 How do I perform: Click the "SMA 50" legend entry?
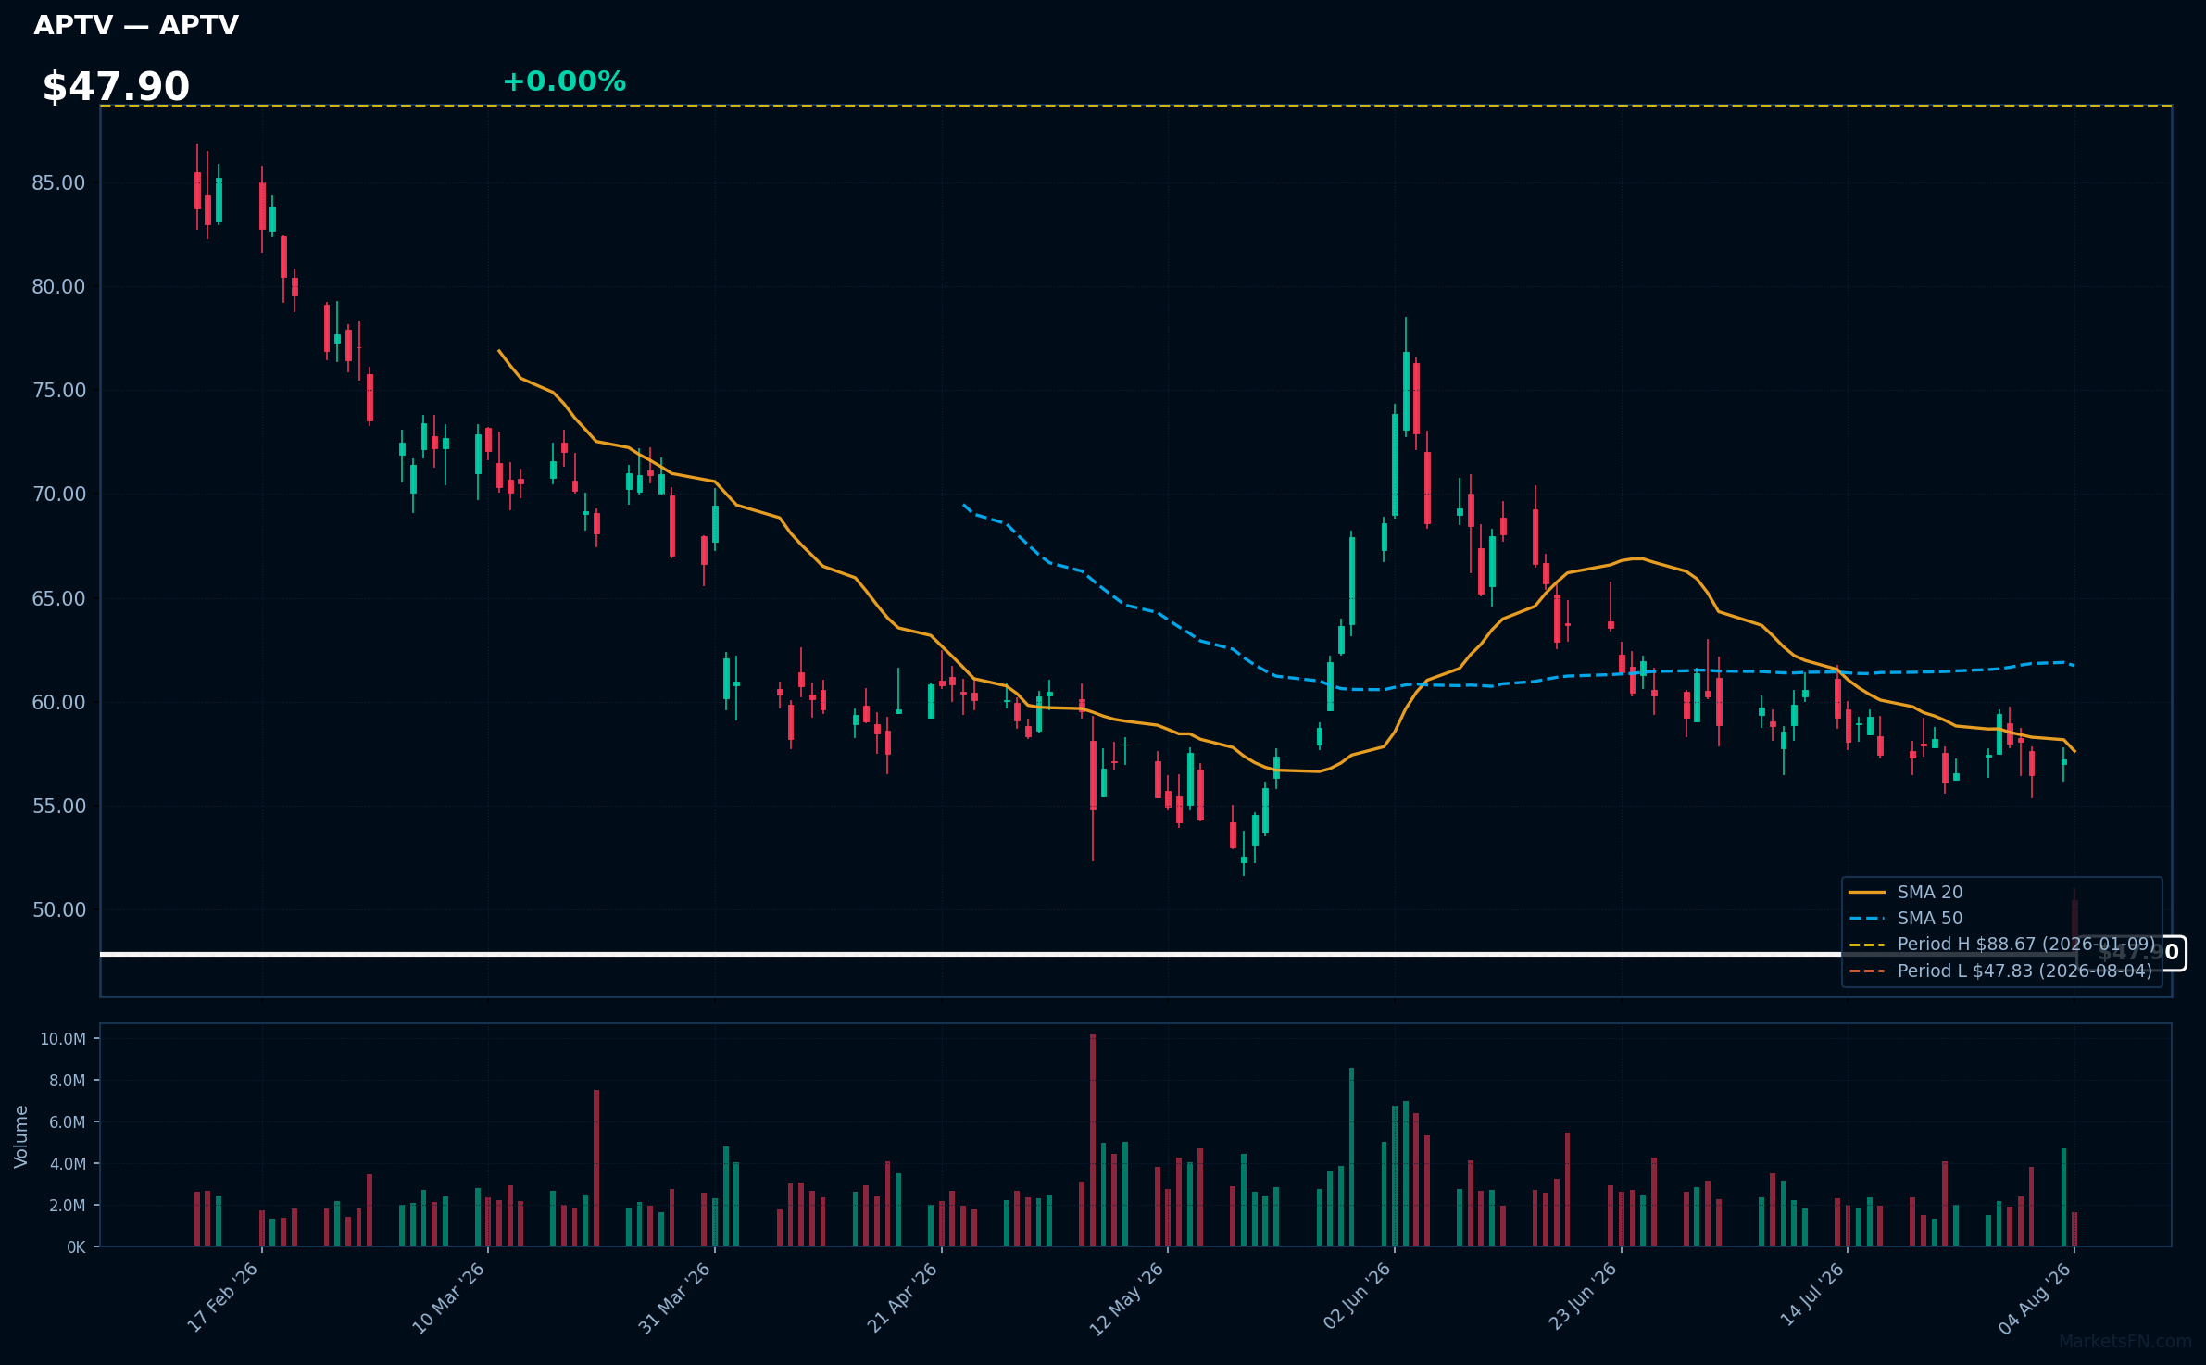(x=1906, y=919)
